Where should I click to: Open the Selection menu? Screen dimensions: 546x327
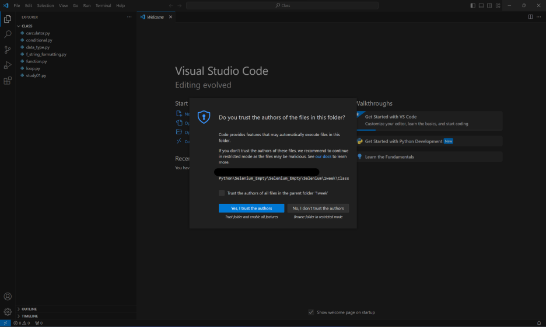(45, 6)
